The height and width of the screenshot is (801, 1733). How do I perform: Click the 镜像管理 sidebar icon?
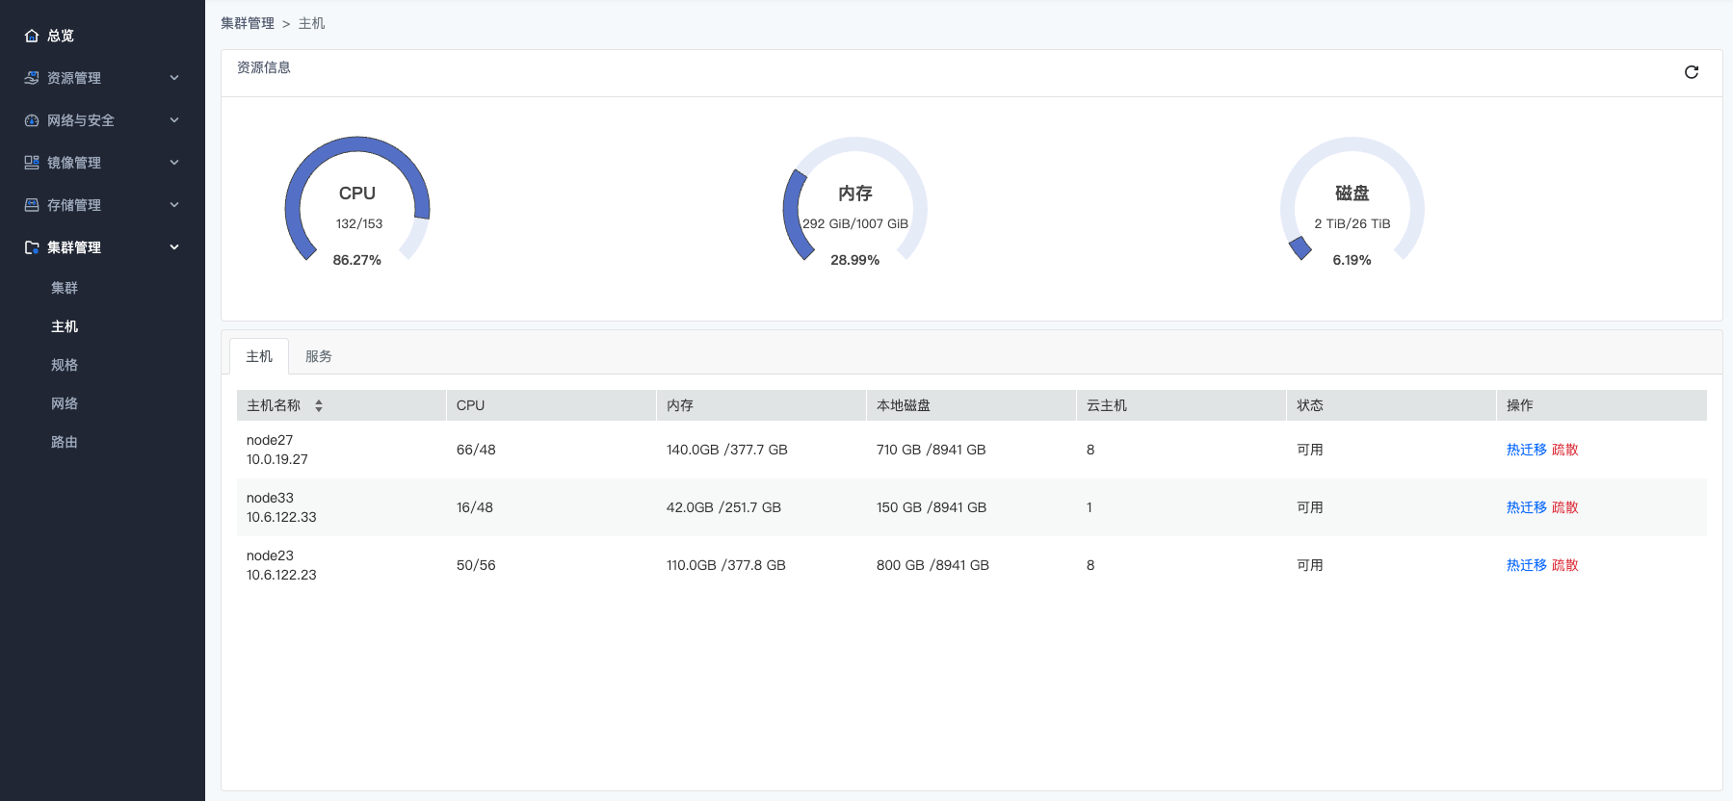[x=32, y=163]
